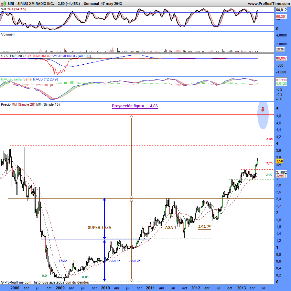
Task: Click the blue ASA 1ª label near 2010
Action: click(115, 261)
